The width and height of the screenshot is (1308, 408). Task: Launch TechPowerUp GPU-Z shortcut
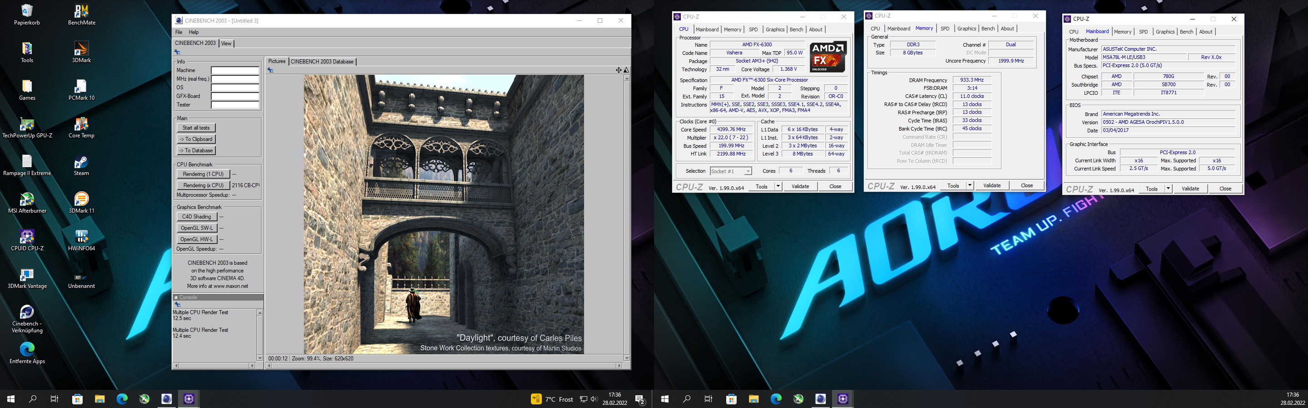pos(27,128)
